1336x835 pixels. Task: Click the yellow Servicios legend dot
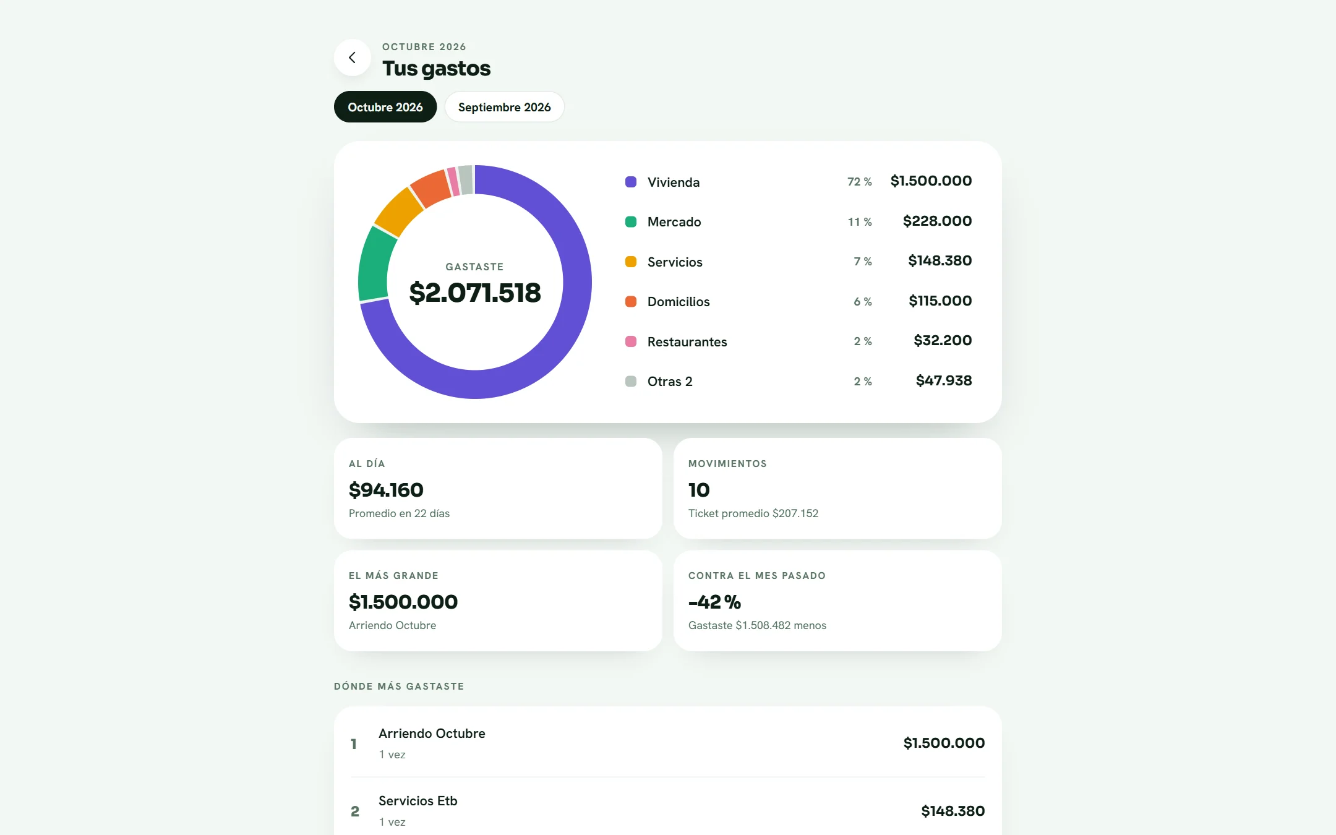point(631,262)
